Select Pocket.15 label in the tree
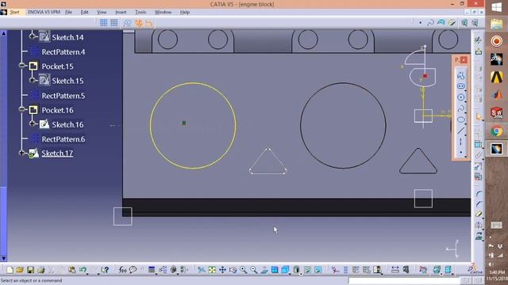 pyautogui.click(x=57, y=66)
